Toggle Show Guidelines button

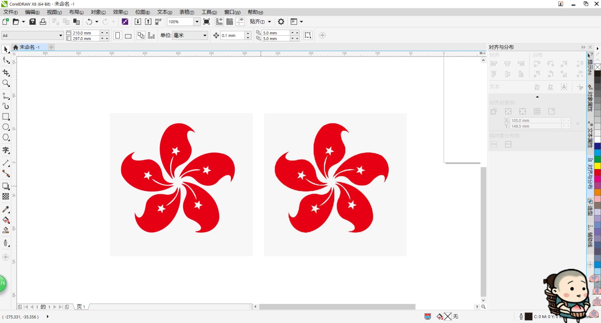(240, 21)
